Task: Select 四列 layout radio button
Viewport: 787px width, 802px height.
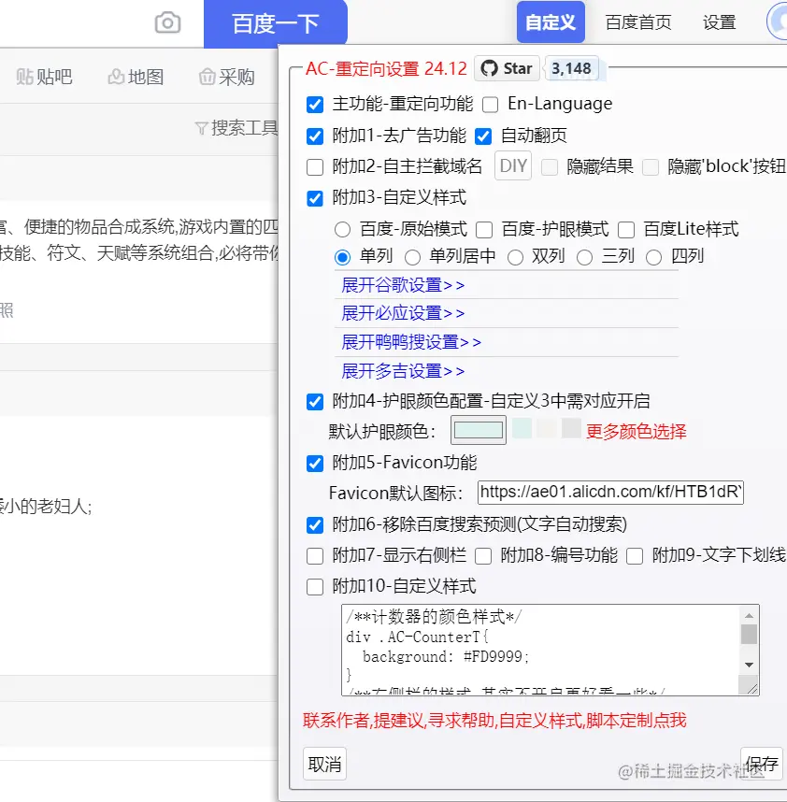Action: (x=653, y=257)
